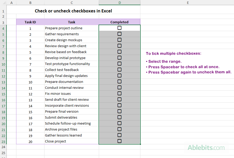Check the "Create design mockups" checkbox
Viewport: 234px width, 158px height.
click(x=119, y=40)
